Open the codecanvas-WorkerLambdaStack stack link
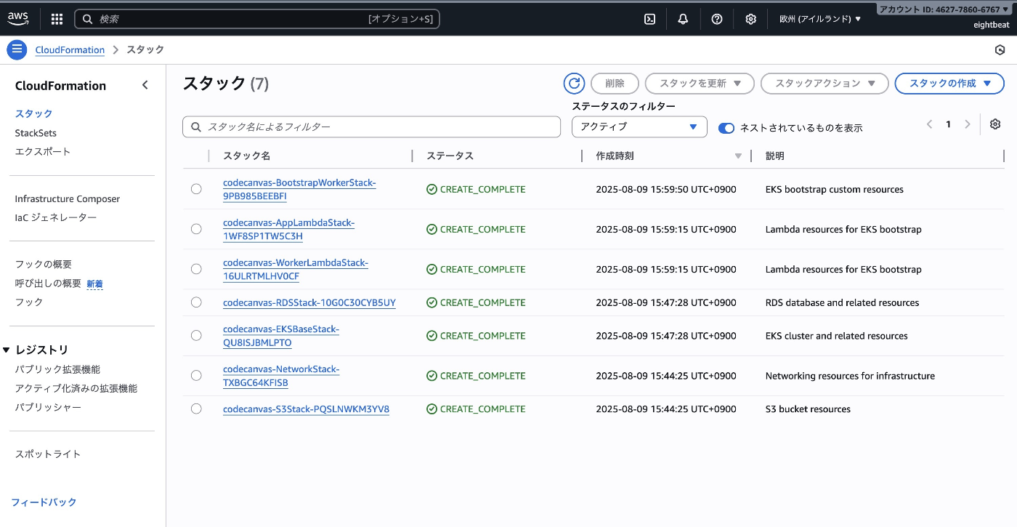Image resolution: width=1017 pixels, height=527 pixels. tap(296, 269)
